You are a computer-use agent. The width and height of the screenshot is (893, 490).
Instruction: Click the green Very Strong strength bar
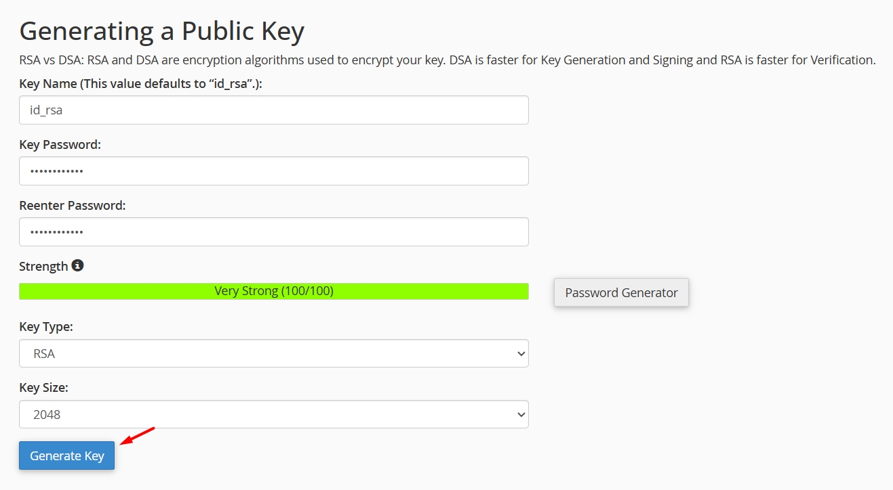point(273,291)
